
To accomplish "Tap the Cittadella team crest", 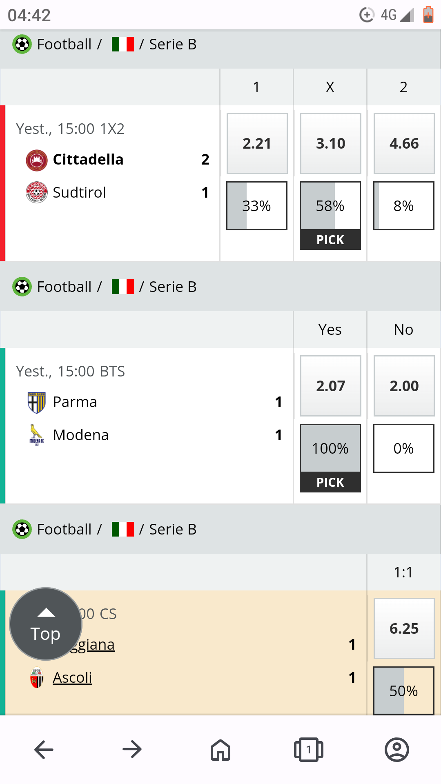I will point(37,160).
